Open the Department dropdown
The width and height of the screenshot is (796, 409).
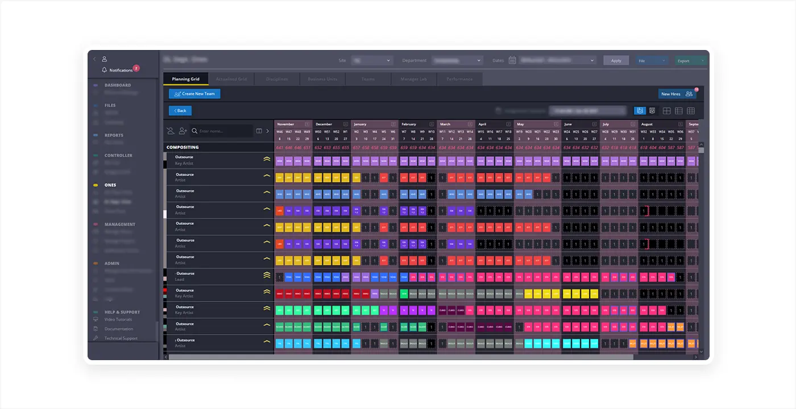click(457, 60)
